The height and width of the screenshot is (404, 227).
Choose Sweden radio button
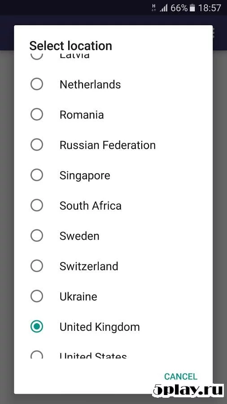coord(36,236)
